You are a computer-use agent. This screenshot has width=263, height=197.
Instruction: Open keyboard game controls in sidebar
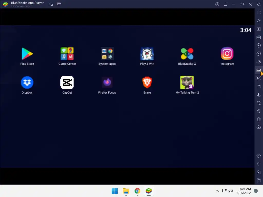point(259,37)
